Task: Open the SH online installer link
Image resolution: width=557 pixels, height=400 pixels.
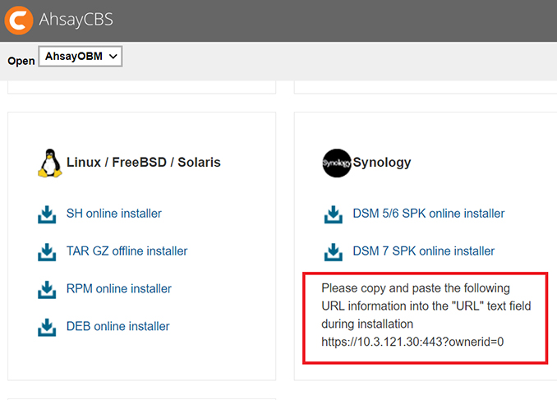Action: tap(113, 214)
